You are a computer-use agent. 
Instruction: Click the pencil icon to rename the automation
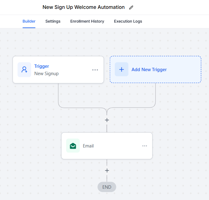click(131, 7)
